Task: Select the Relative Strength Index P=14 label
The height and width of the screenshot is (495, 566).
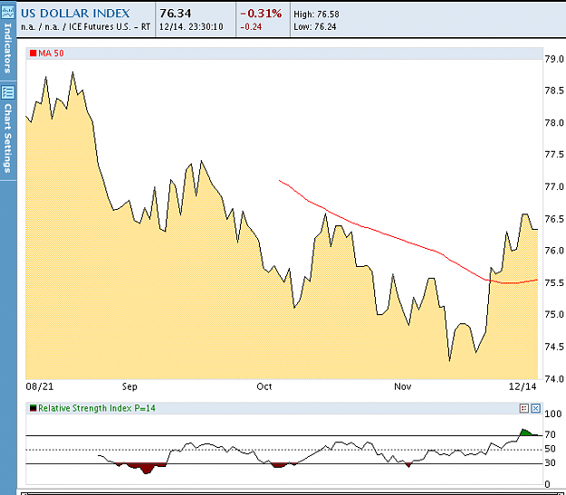Action: [97, 408]
